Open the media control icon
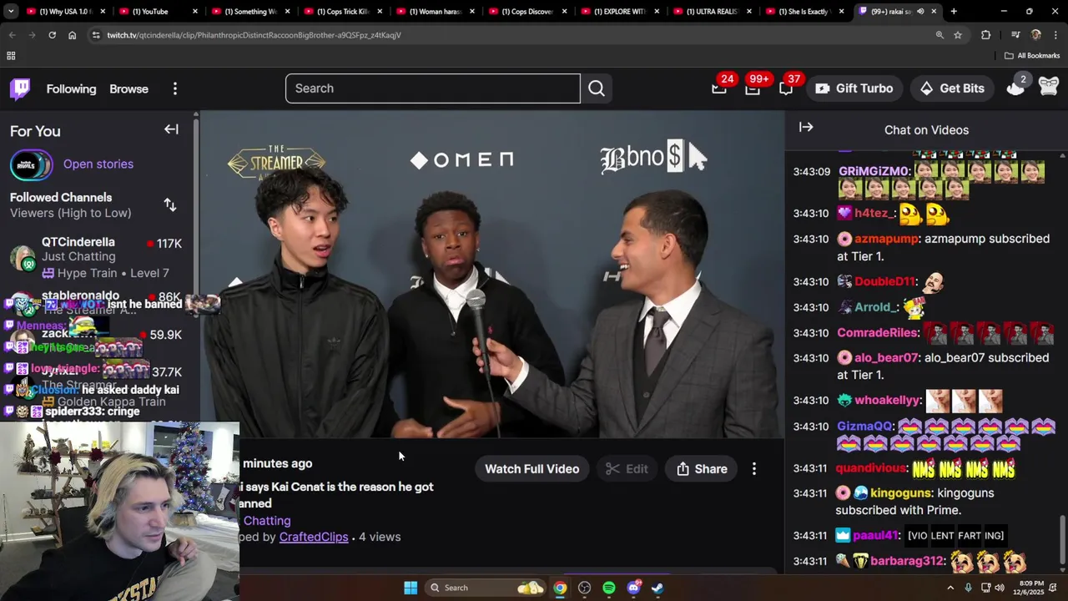 tap(1015, 35)
